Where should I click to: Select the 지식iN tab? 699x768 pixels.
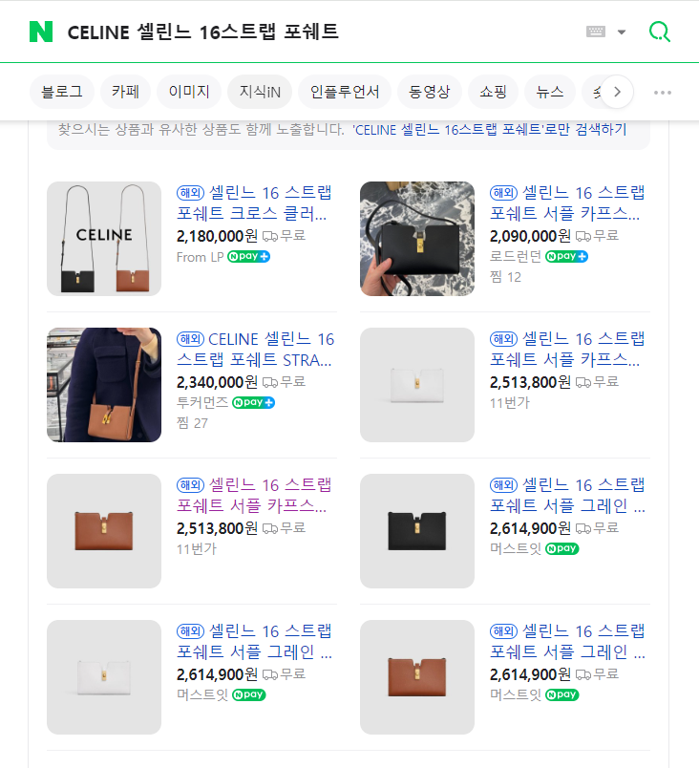(x=260, y=92)
